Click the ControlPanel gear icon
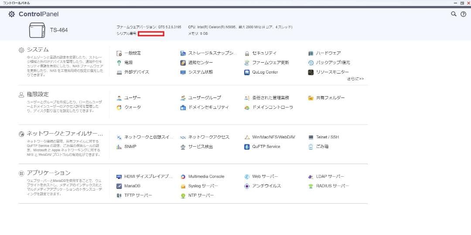 11,14
